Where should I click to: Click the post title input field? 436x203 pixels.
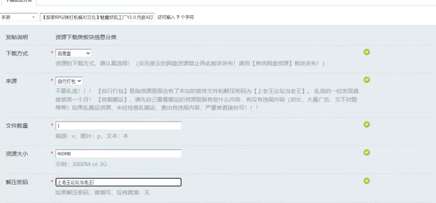[x=97, y=17]
